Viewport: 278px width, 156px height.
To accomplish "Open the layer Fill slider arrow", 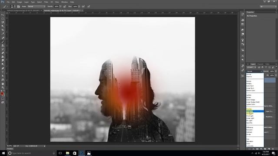I will point(276,75).
